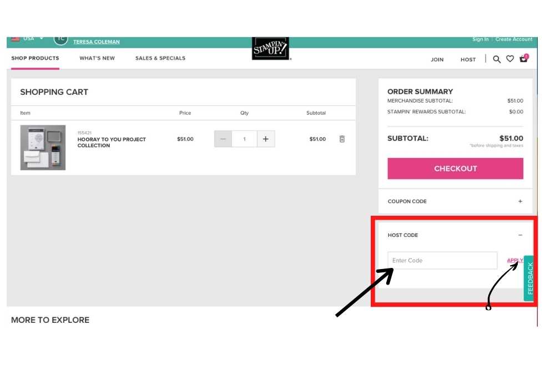Viewport: 555px width, 370px height.
Task: Click the Stampin' Up! logo
Action: pos(270,48)
